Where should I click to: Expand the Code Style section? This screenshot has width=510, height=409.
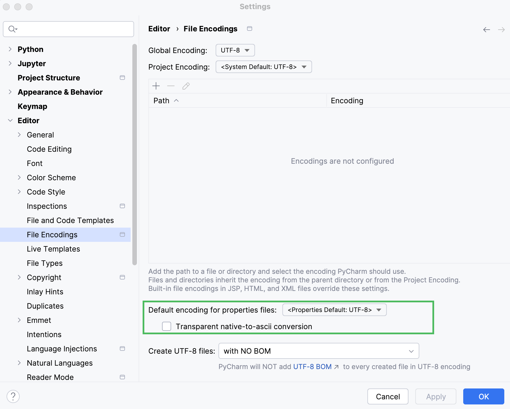coord(19,192)
